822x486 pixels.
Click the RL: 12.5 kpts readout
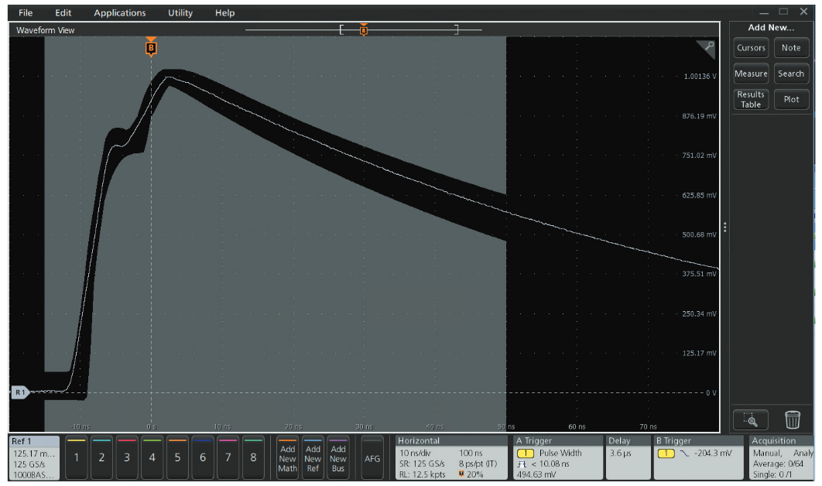tap(422, 474)
